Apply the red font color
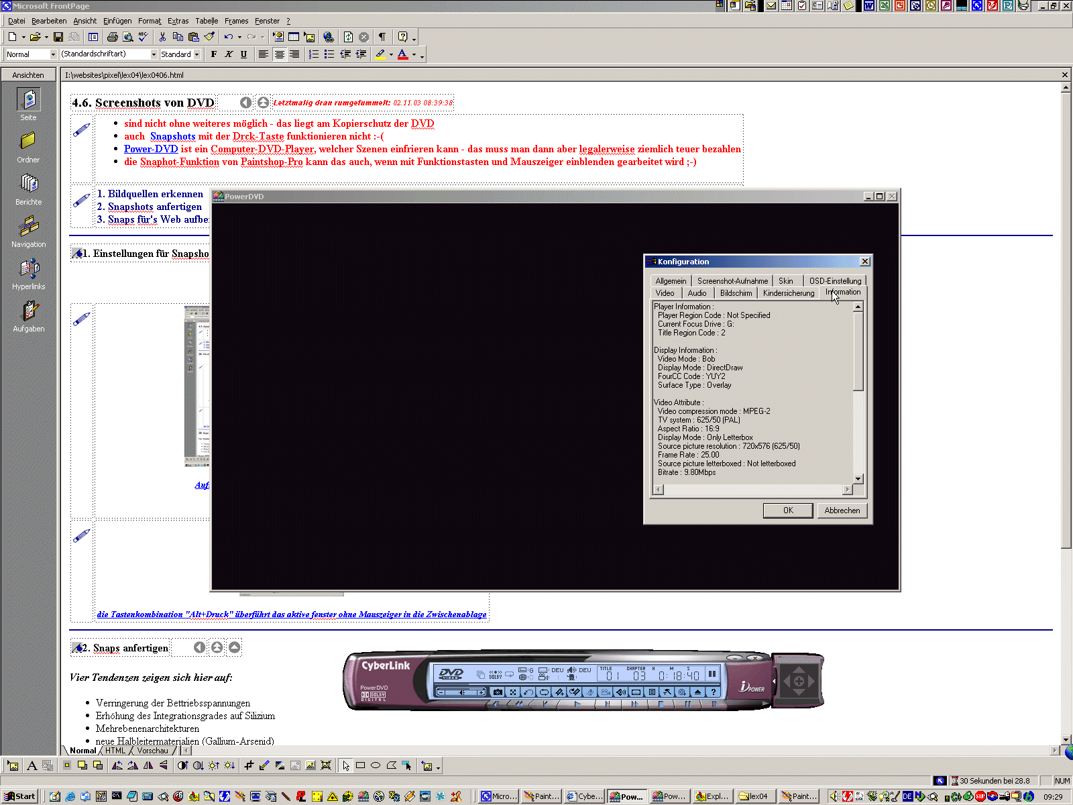 403,54
